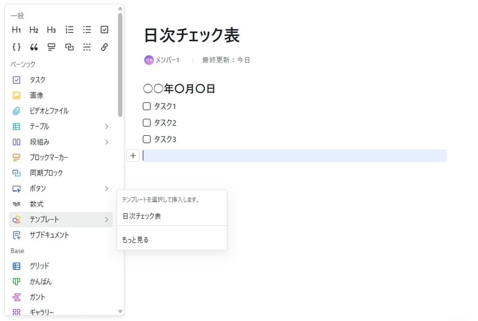The height and width of the screenshot is (321, 478).
Task: Select 日次チェック表 from the template list
Action: click(142, 218)
